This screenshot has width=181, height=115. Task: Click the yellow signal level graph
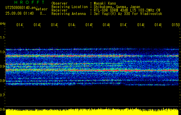pos(92,112)
